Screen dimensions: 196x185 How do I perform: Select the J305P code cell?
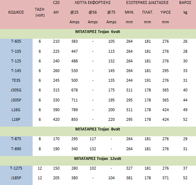[x=16, y=100]
